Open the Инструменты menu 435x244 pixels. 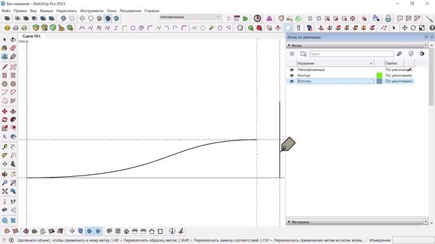92,11
